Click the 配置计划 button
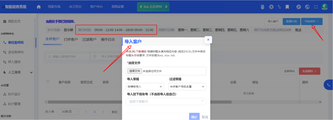 coord(291,21)
